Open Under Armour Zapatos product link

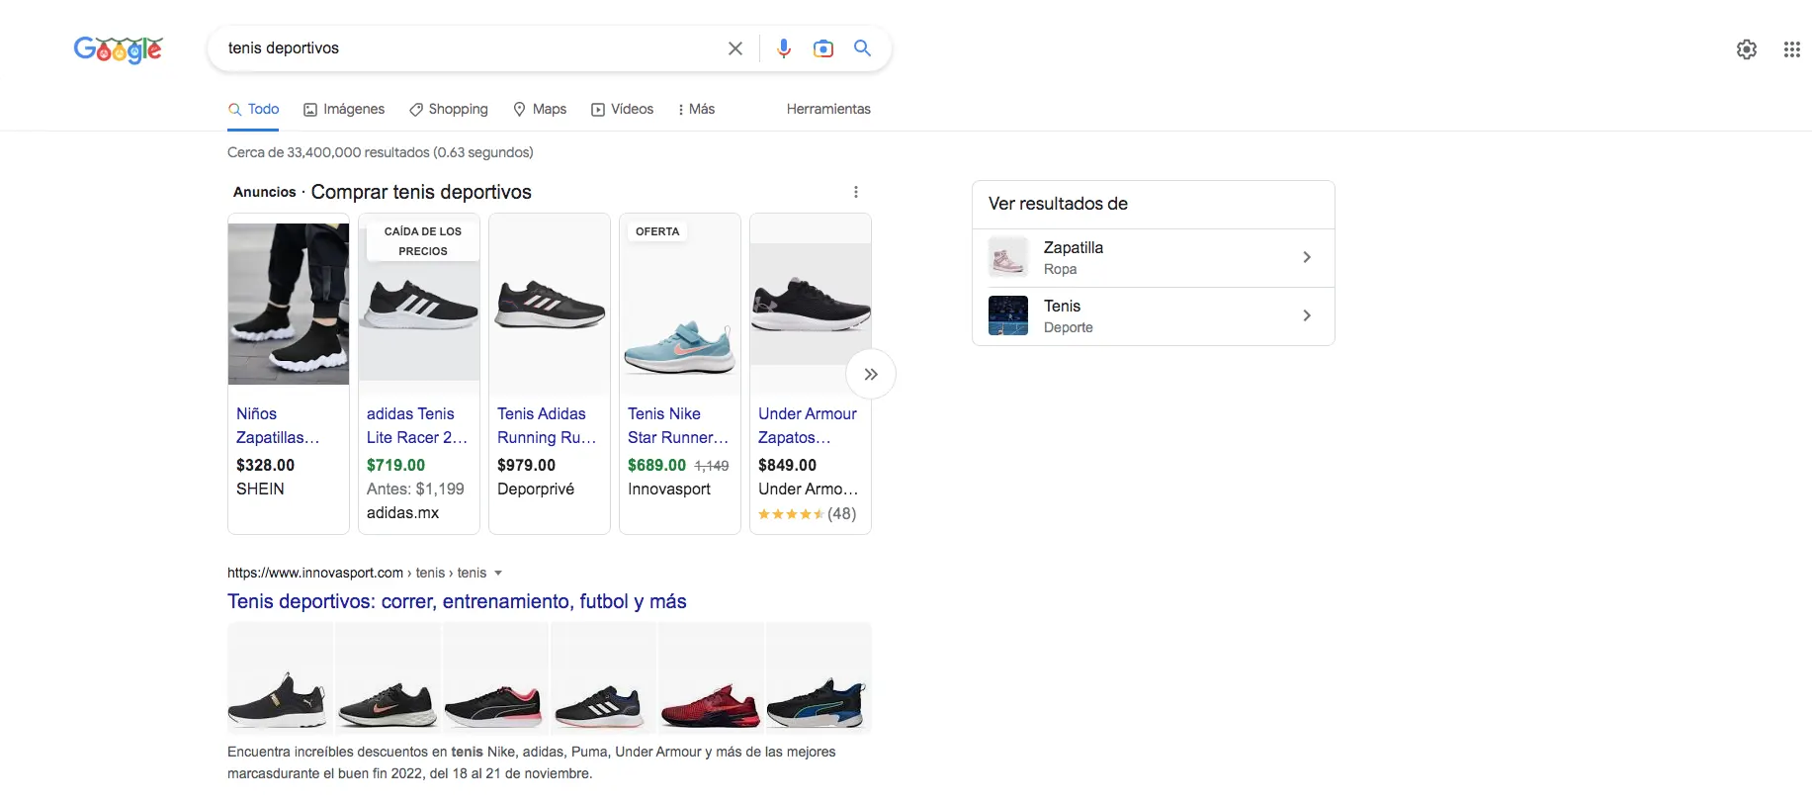coord(808,425)
